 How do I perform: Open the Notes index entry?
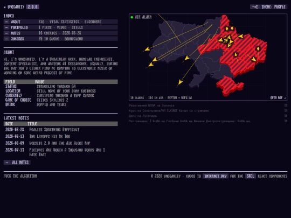61,33
